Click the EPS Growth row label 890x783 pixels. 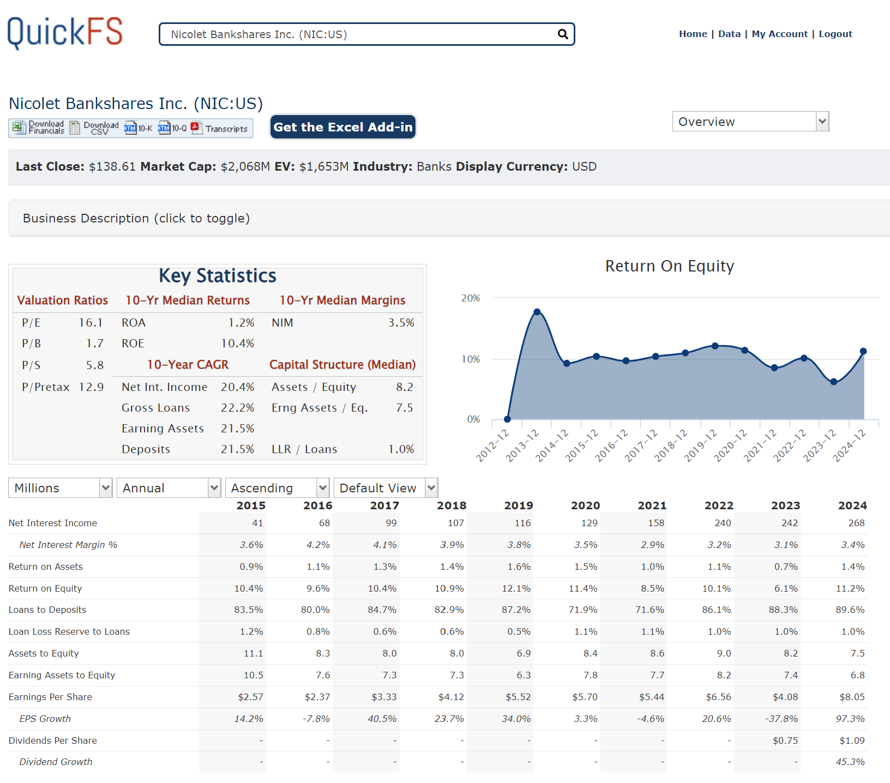coord(45,719)
